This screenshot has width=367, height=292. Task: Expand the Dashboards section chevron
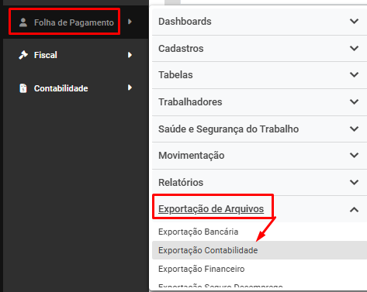click(354, 21)
